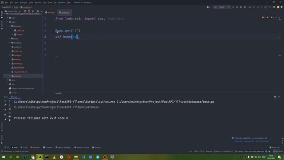The height and width of the screenshot is (160, 284).
Task: Click the Windows Start button
Action: [4, 157]
